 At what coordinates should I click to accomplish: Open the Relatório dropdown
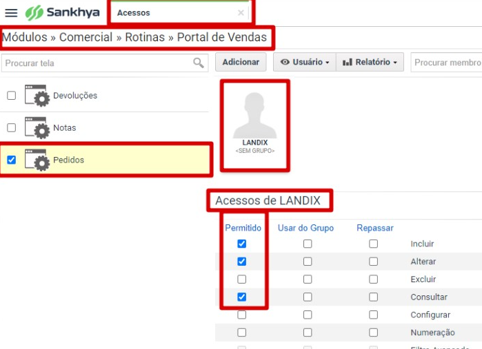[x=370, y=63]
